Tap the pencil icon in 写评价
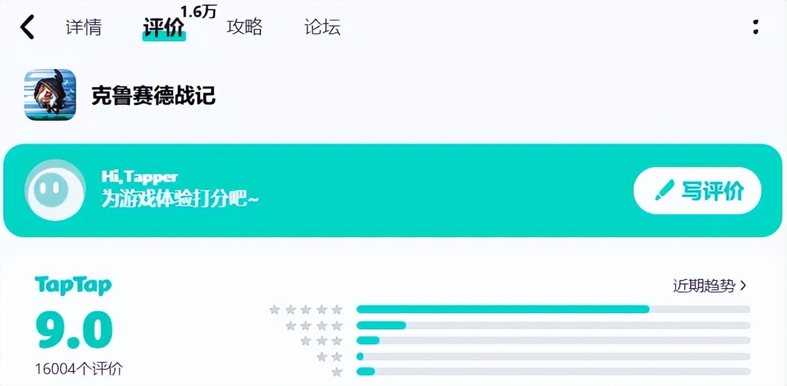This screenshot has width=787, height=386. 665,191
